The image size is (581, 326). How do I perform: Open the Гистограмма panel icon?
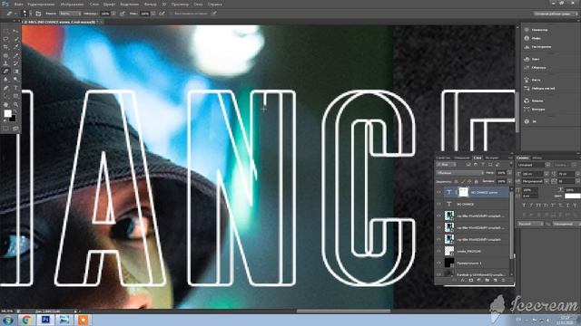click(527, 47)
